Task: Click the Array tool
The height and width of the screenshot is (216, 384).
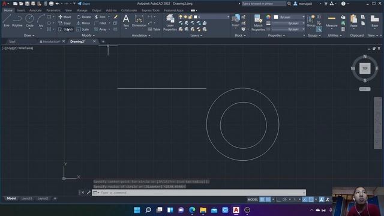Action: tap(100, 29)
